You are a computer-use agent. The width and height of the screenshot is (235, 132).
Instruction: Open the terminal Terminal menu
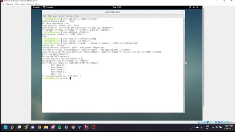click(69, 16)
